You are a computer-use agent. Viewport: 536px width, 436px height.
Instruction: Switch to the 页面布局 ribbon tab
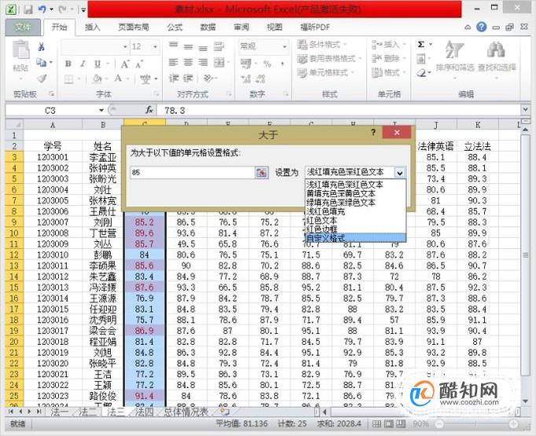[x=134, y=27]
